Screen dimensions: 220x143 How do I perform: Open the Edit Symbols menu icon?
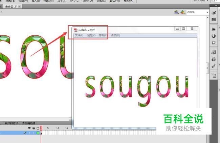[x=183, y=12]
